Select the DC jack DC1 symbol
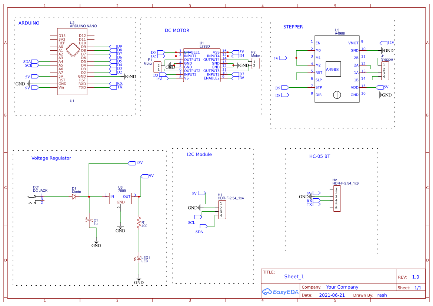Viewport: 433px width, 306px height. point(36,200)
